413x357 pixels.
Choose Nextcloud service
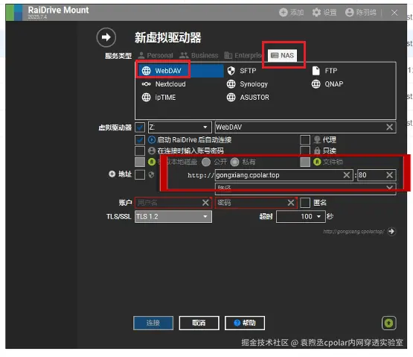(x=164, y=84)
